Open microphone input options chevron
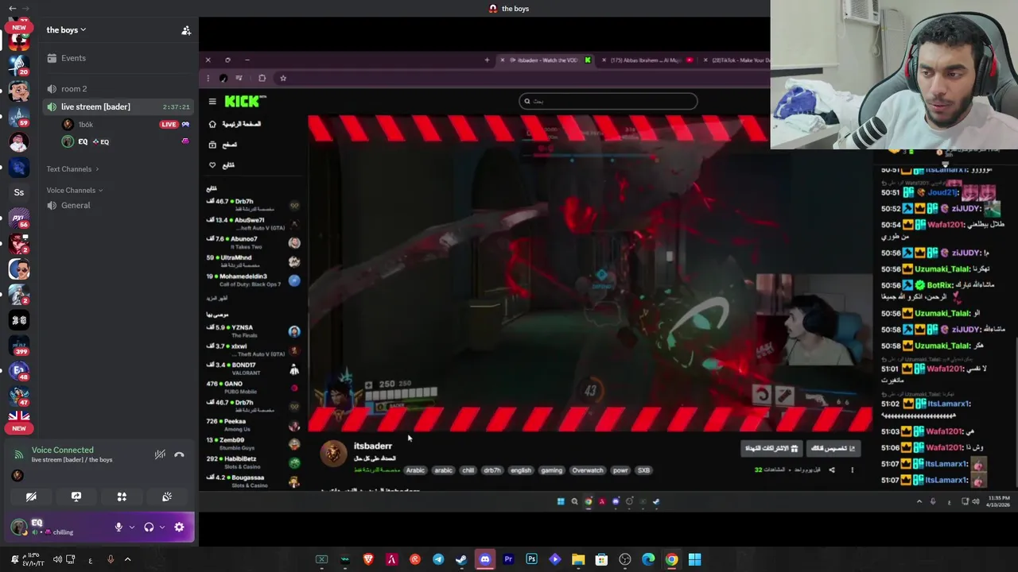The image size is (1018, 572). (132, 527)
